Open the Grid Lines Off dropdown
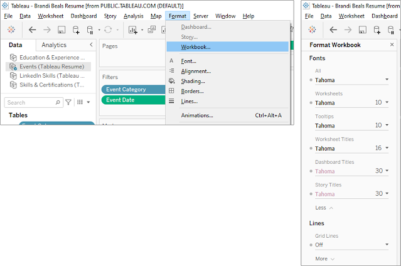Viewport: 401px width, 266px height. pyautogui.click(x=351, y=245)
